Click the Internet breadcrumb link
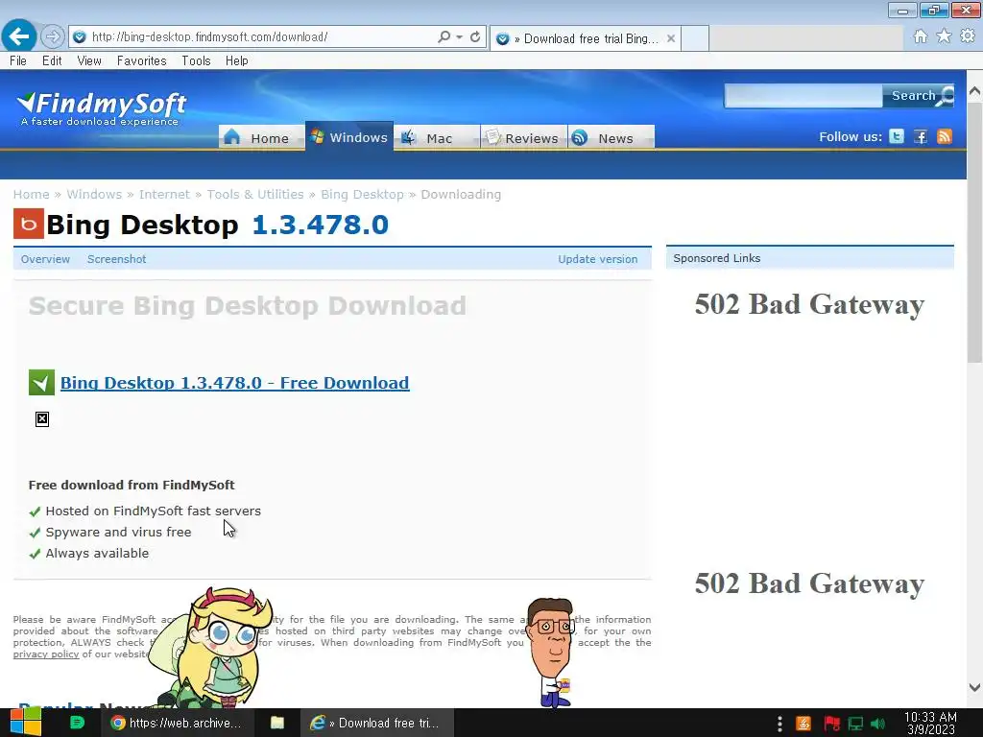The image size is (983, 737). click(x=164, y=194)
